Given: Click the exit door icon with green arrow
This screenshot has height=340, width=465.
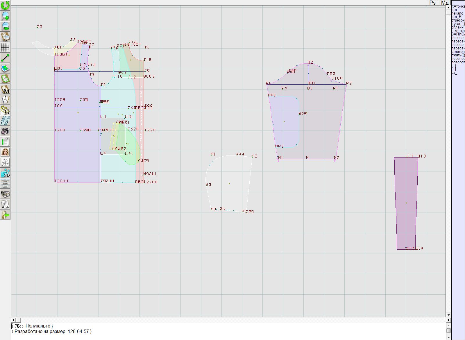Looking at the screenshot, I should coord(5,215).
